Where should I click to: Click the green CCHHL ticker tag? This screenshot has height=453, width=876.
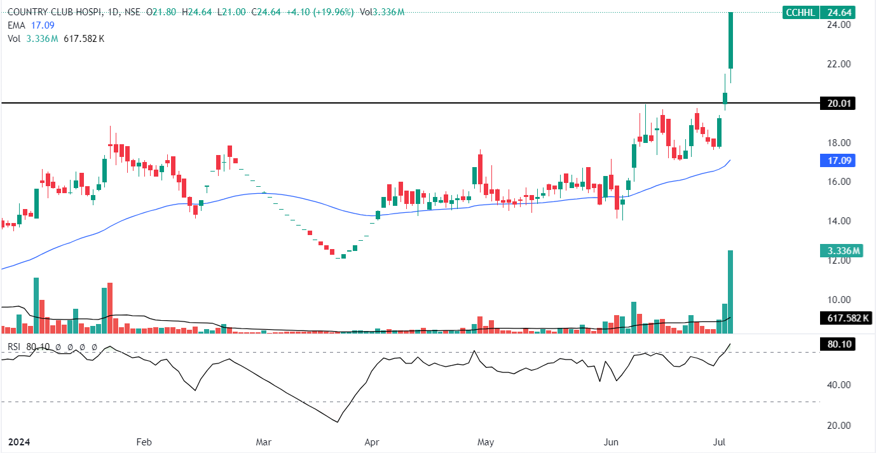coord(800,11)
